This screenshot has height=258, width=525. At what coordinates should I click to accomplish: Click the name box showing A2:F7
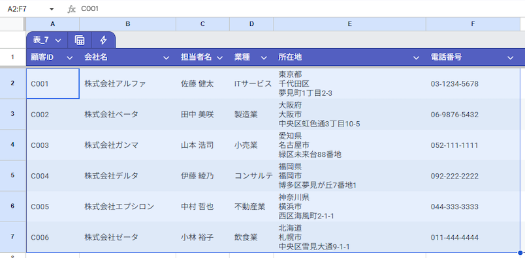[x=27, y=9]
